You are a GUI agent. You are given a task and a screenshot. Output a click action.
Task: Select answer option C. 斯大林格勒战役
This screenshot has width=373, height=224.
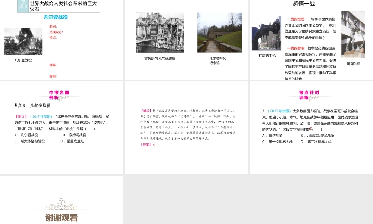tap(29, 141)
